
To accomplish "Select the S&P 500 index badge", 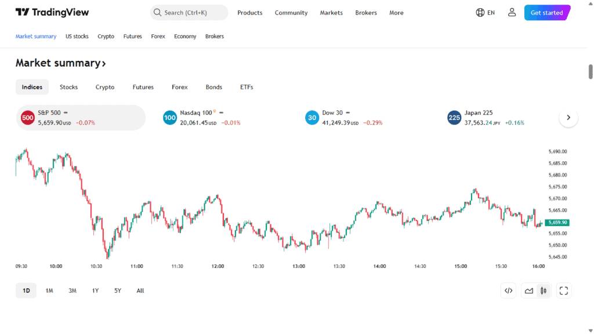I will coord(27,118).
